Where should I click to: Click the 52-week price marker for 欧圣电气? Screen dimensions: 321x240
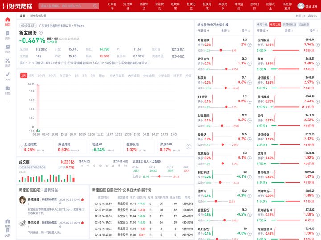pos(226,69)
